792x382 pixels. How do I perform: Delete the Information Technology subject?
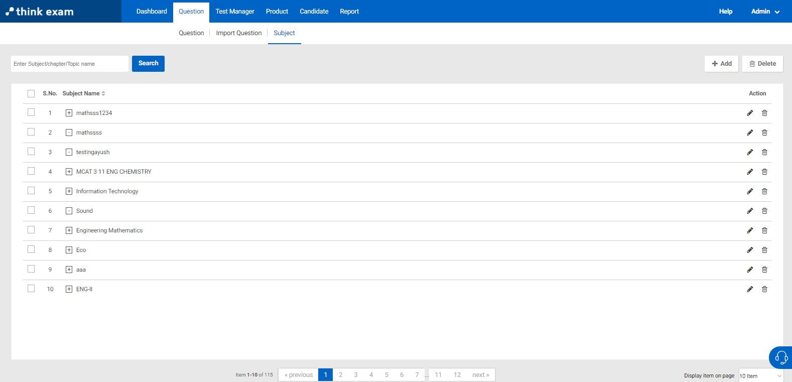(x=764, y=191)
